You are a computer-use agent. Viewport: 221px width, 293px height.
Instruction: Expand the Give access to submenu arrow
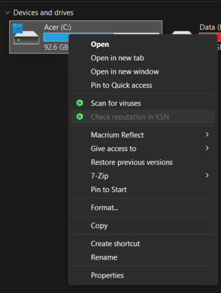(x=207, y=148)
